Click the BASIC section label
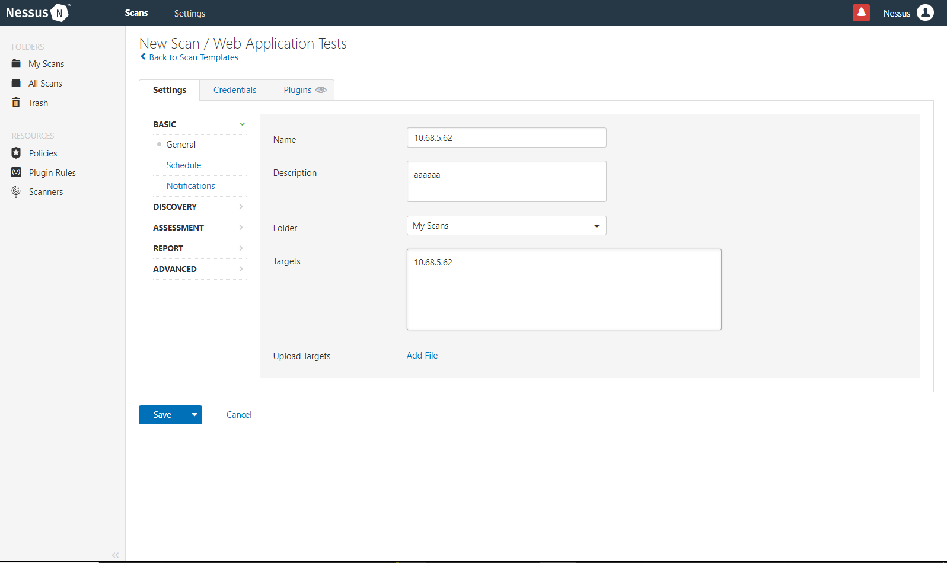 [164, 124]
